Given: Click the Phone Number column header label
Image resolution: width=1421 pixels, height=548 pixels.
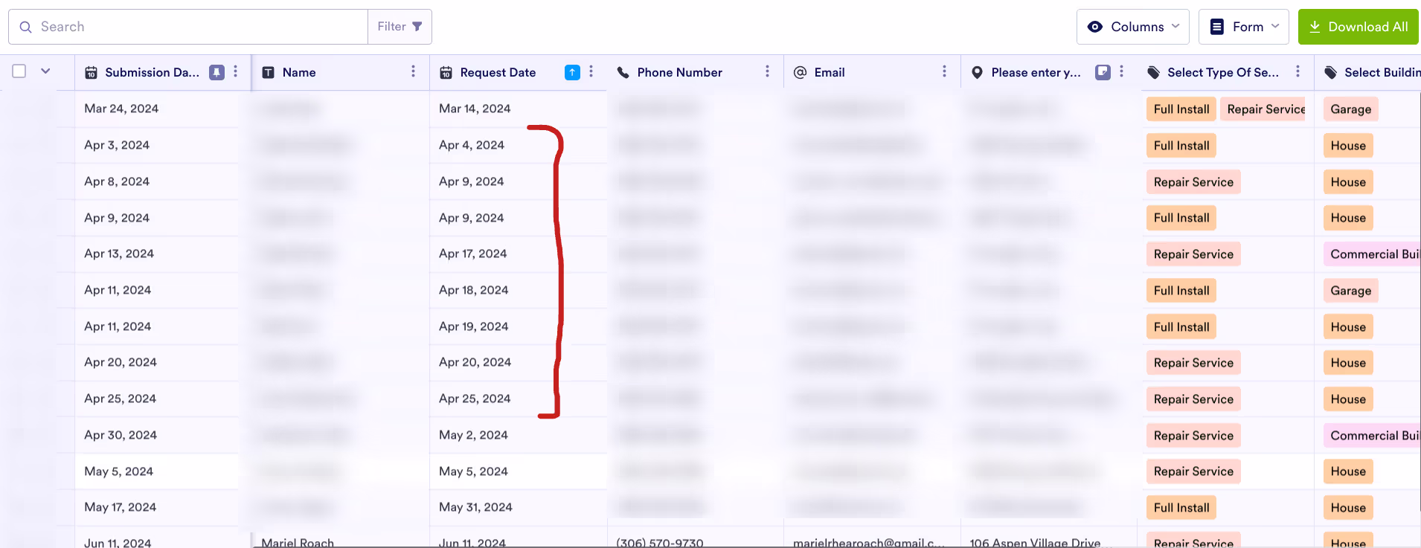Looking at the screenshot, I should (679, 72).
